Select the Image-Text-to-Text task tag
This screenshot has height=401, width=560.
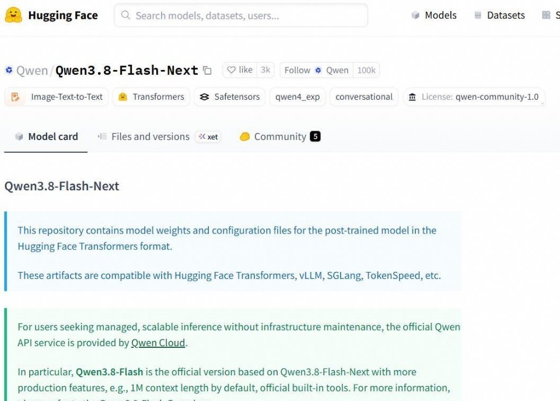57,97
